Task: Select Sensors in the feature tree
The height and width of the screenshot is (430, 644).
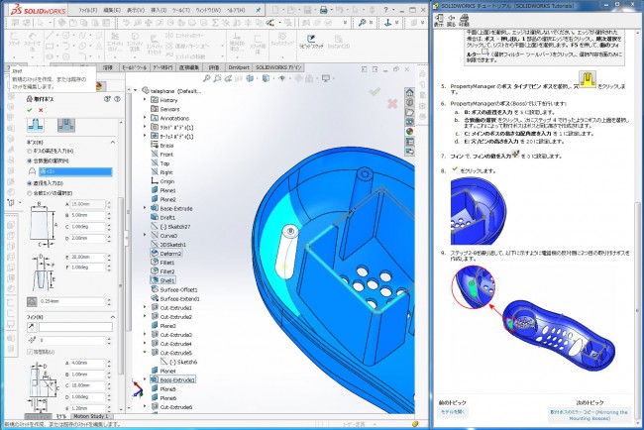Action: click(165, 109)
